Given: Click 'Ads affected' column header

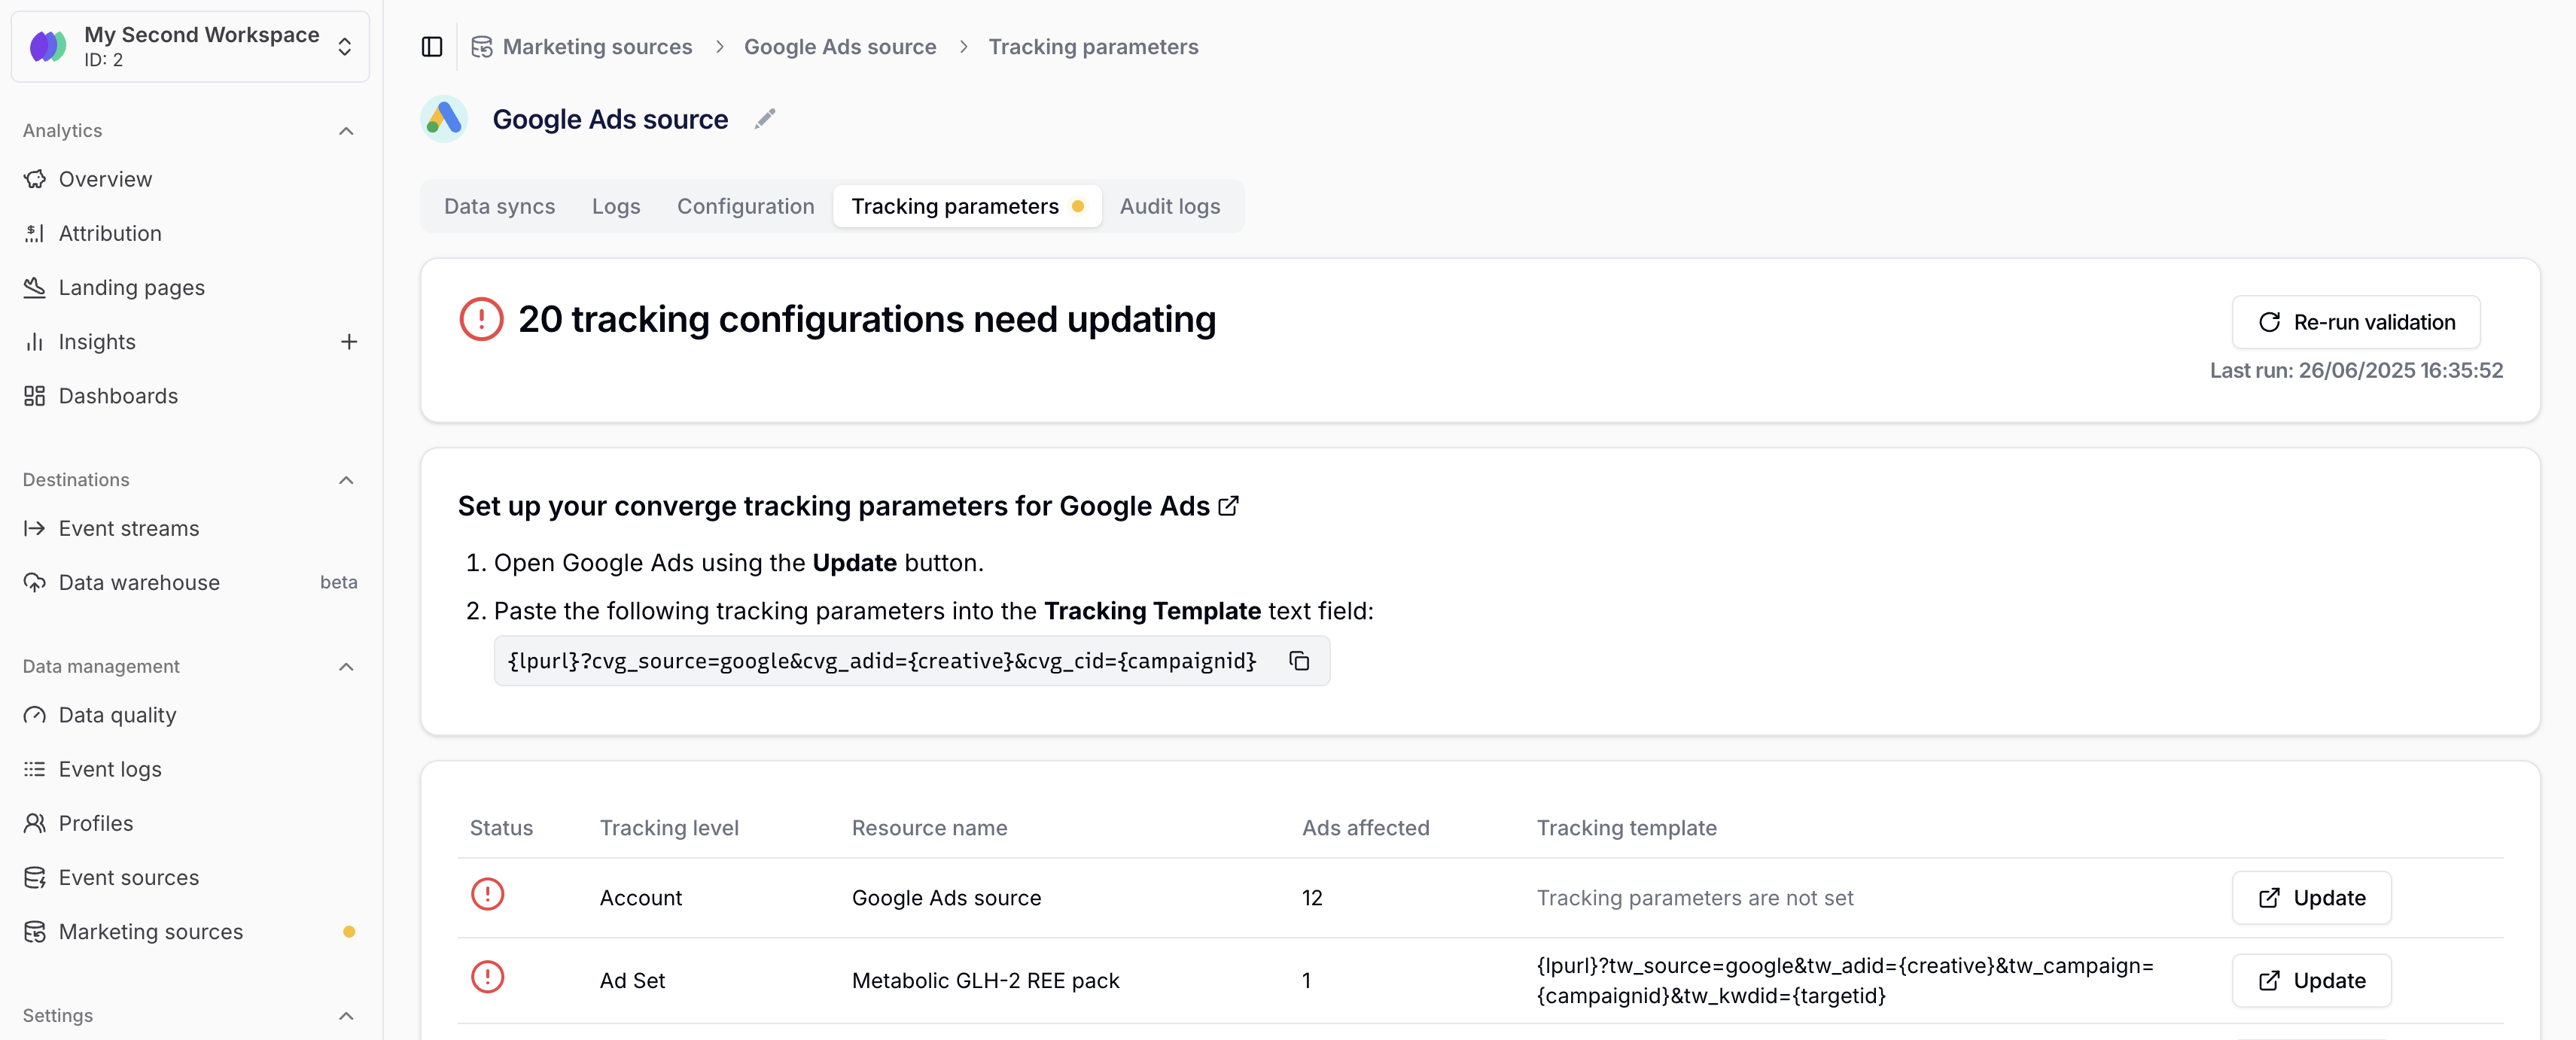Looking at the screenshot, I should (1365, 828).
